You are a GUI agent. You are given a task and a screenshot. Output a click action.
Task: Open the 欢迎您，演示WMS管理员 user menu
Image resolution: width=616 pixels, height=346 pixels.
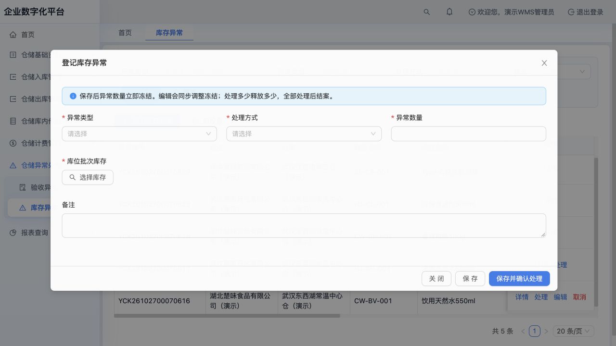(x=511, y=12)
